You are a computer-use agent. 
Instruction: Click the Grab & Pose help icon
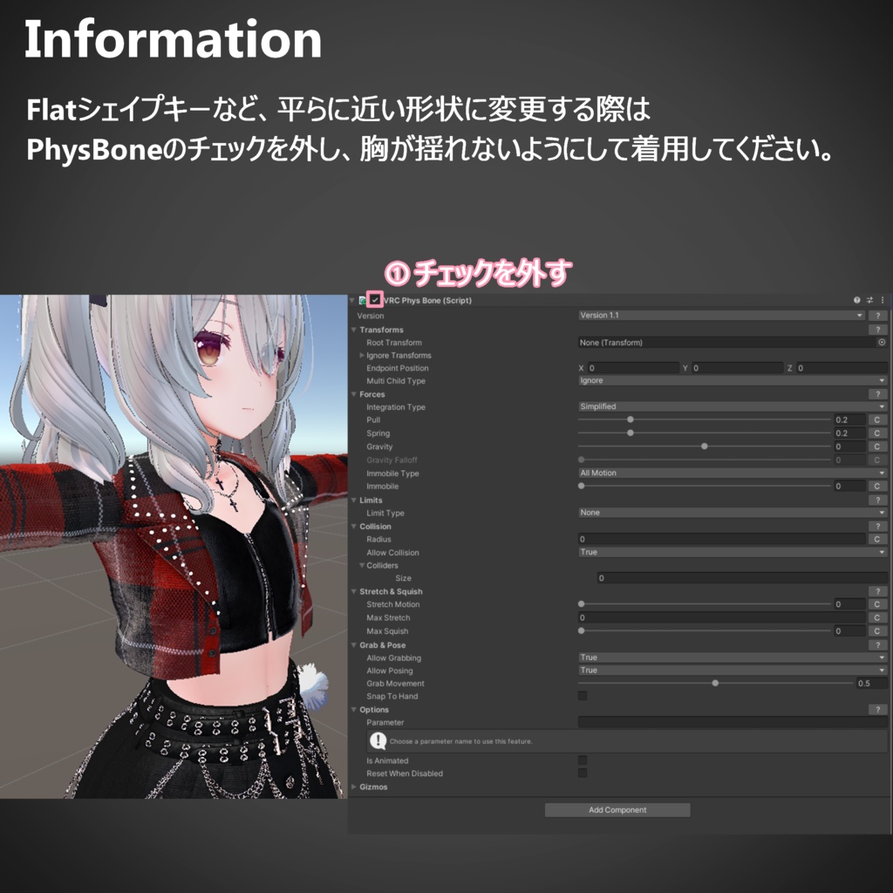[x=876, y=645]
